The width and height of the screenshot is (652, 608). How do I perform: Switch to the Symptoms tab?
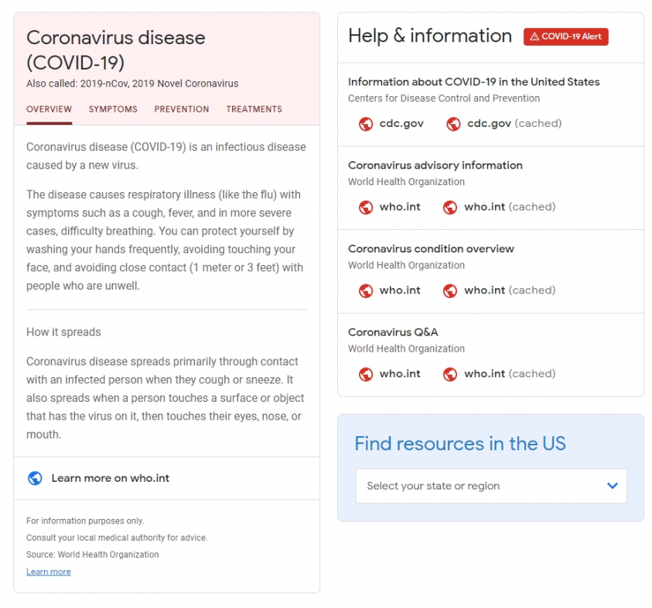click(113, 109)
